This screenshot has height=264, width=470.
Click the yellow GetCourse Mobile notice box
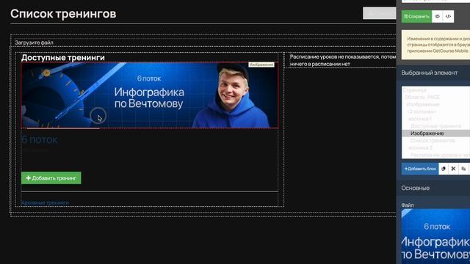tap(435, 45)
